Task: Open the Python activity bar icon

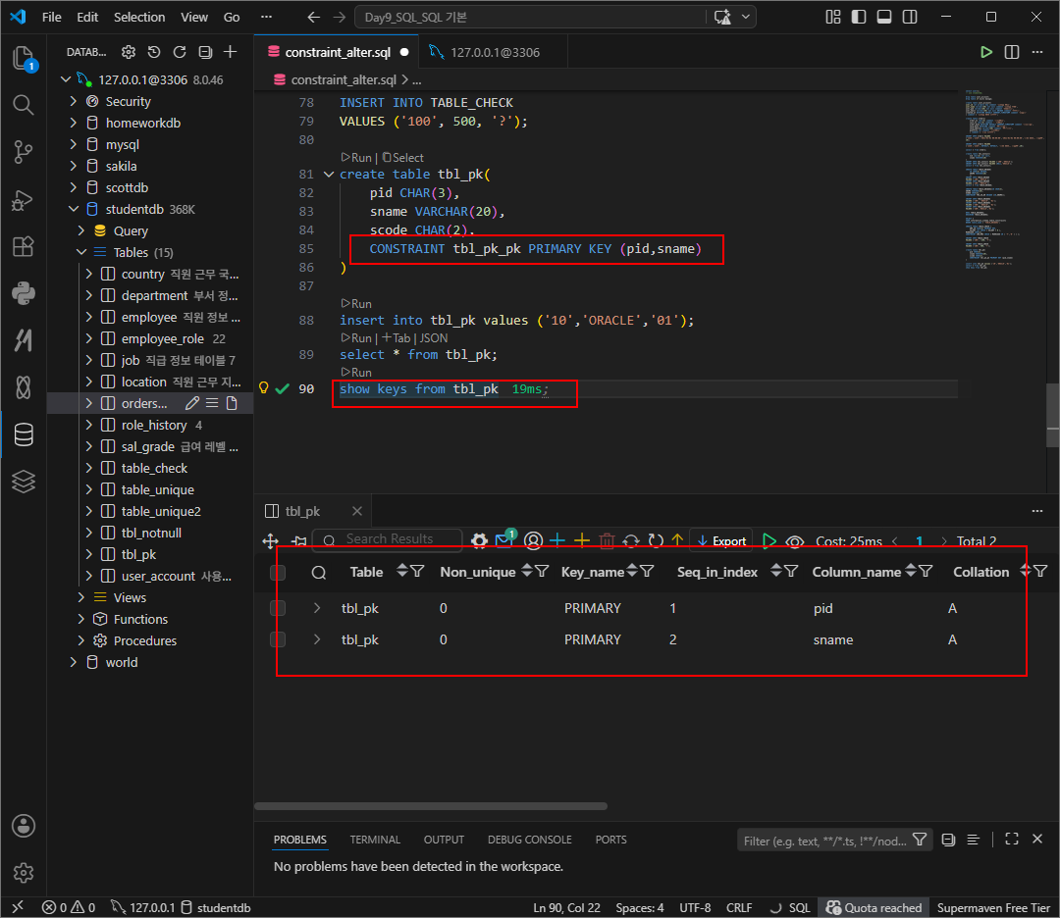Action: coord(23,293)
